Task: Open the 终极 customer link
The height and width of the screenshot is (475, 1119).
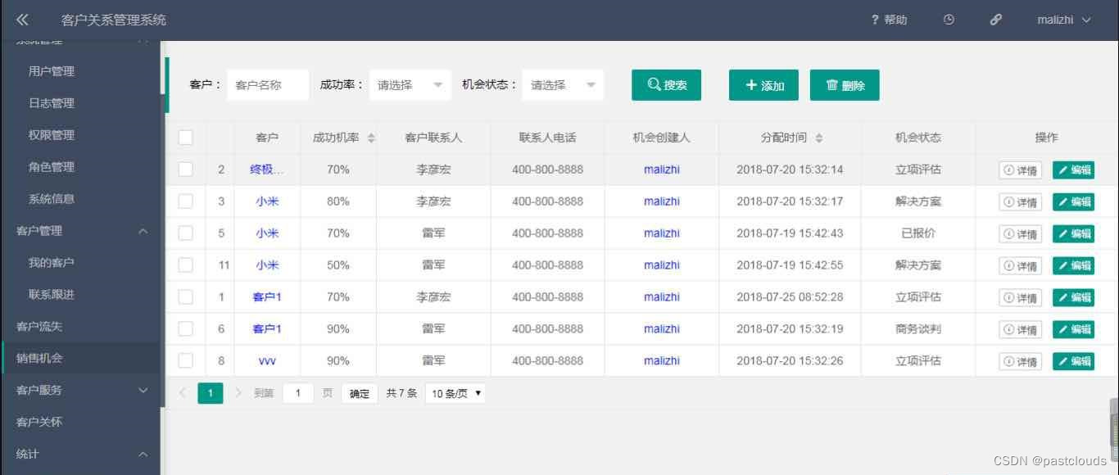Action: [267, 170]
